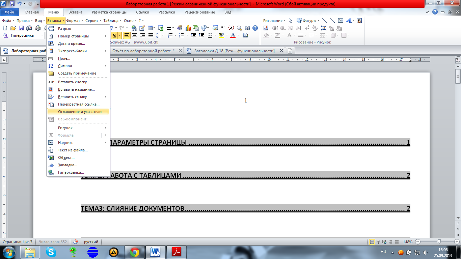Select Закладка... from Insert menu
Screen dimensions: 461x259
click(x=78, y=165)
